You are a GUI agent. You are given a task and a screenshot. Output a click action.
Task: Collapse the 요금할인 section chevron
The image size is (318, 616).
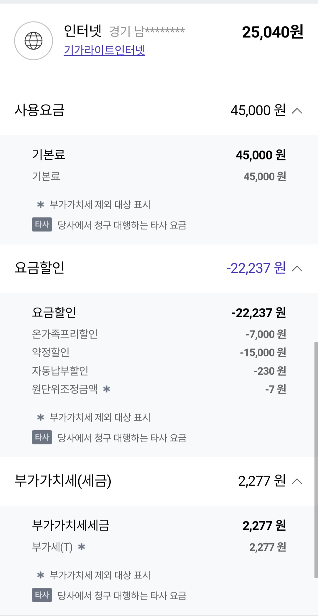point(297,268)
